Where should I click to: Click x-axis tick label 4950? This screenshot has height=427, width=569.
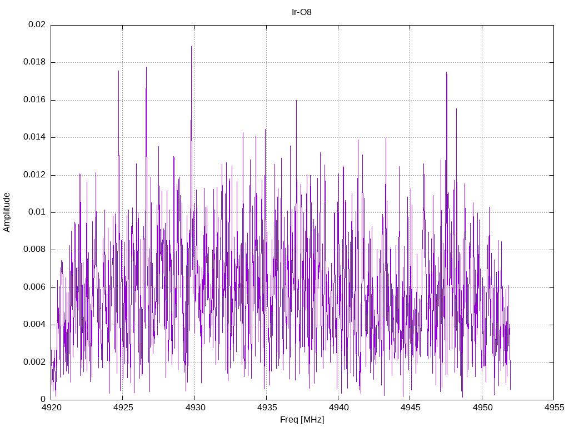(x=482, y=408)
